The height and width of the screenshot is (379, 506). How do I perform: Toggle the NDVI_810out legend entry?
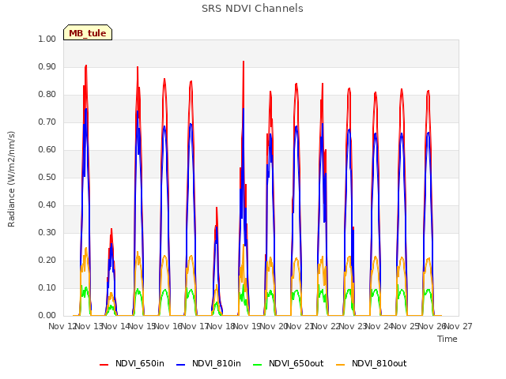371,363
